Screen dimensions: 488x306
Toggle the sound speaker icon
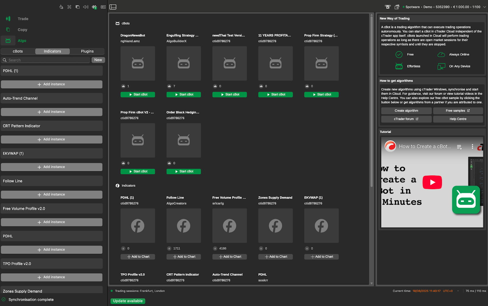pos(86,7)
